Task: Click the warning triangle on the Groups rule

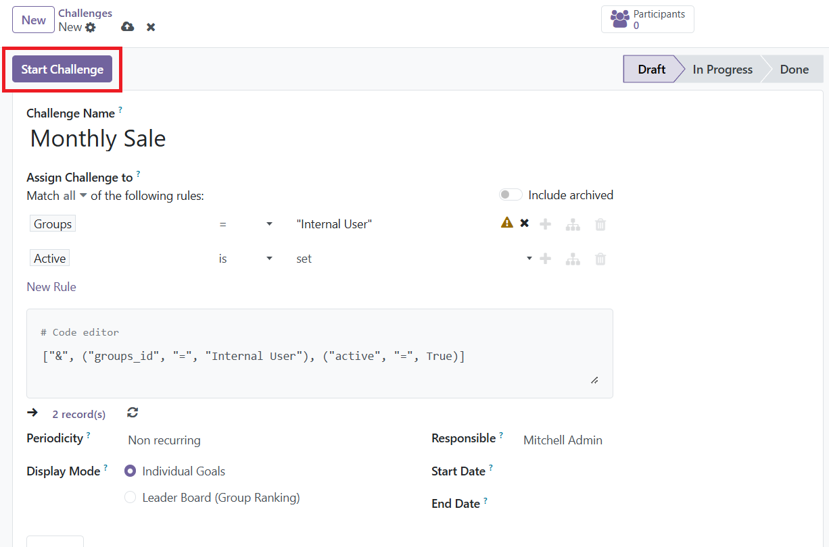Action: (506, 223)
